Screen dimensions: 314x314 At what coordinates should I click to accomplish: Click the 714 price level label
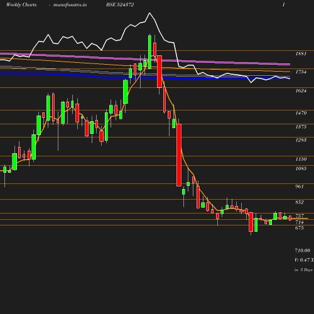click(x=300, y=222)
